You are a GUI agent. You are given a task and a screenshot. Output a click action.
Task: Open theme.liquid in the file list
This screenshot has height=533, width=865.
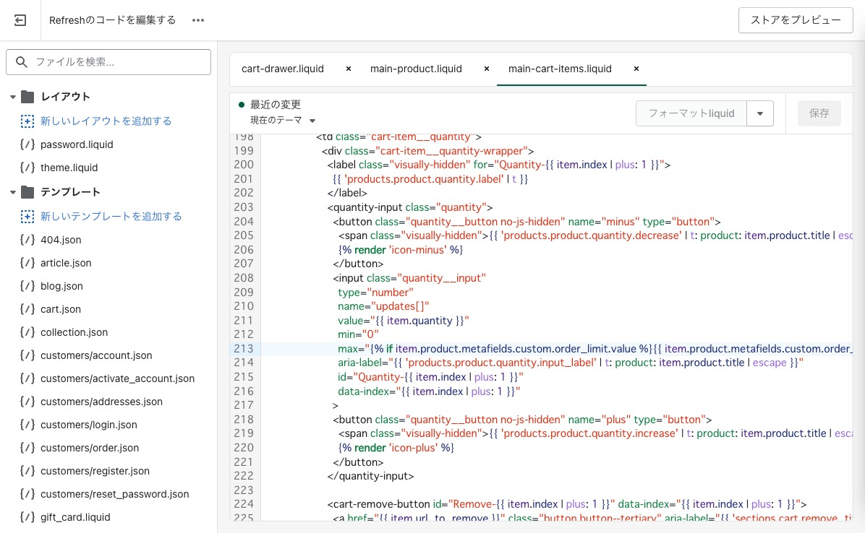tap(69, 168)
